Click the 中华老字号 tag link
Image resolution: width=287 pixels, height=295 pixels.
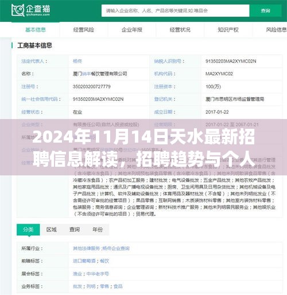[98, 274]
